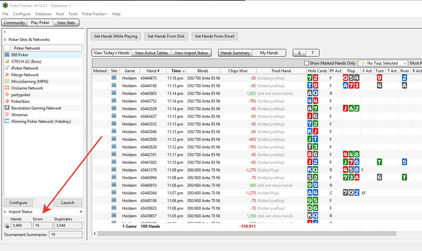Collapse the left sidebar with arrow
The image size is (422, 251).
pos(5,32)
